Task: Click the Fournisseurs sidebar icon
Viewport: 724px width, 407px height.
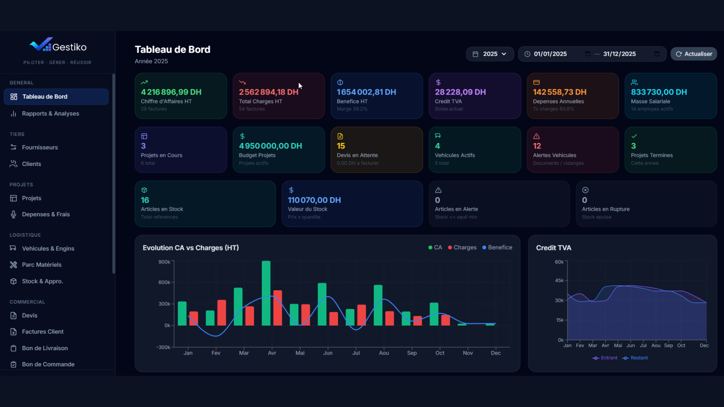Action: [14, 147]
